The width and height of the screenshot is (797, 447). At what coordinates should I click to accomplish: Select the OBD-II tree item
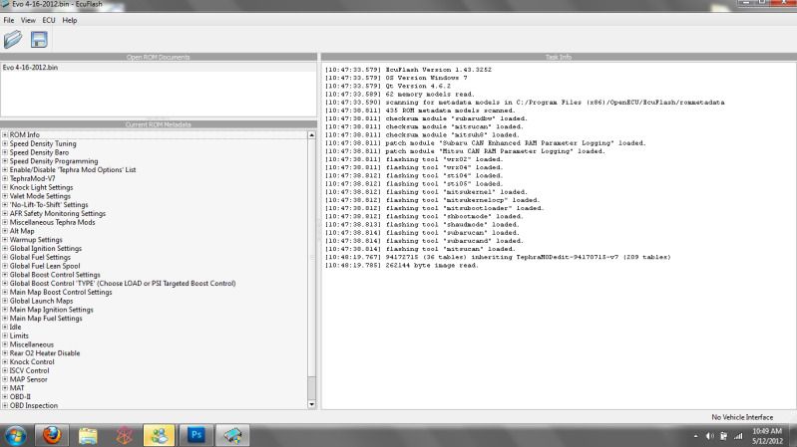click(x=20, y=397)
